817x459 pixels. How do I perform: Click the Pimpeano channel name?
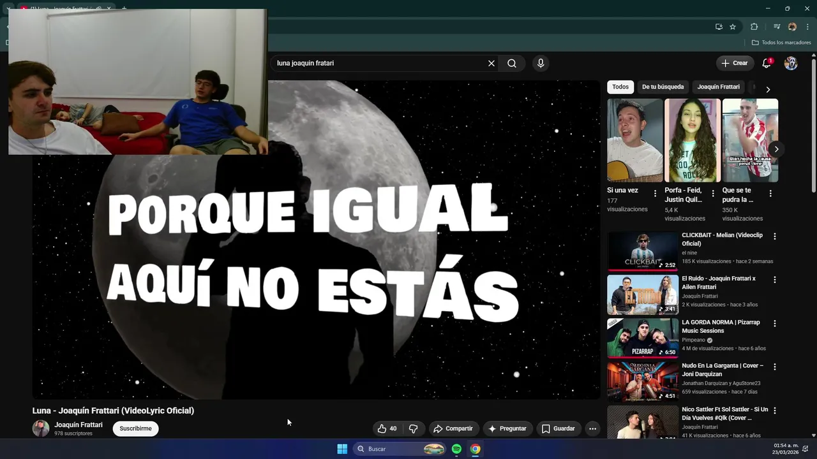[693, 340]
